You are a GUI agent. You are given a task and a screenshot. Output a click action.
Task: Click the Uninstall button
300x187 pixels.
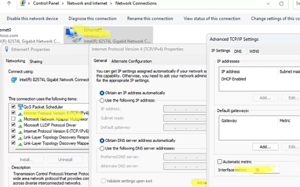click(65, 160)
